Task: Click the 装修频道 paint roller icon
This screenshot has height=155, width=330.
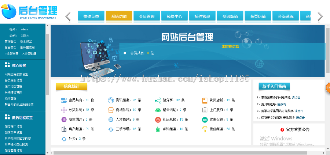Action: [205, 129]
